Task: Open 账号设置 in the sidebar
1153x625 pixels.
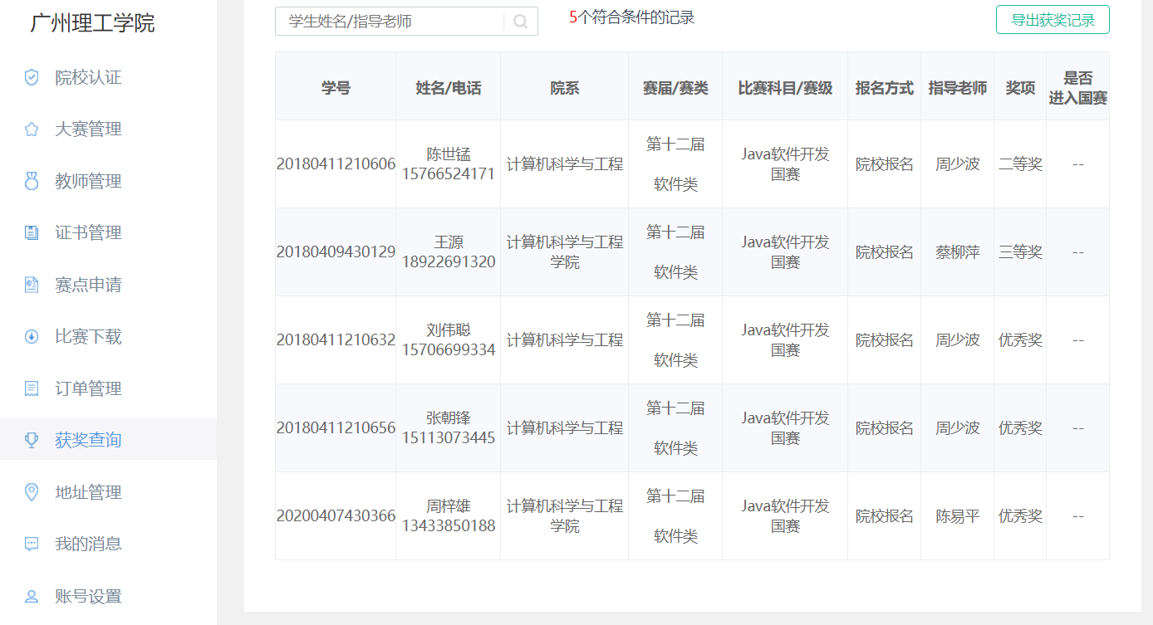Action: click(x=88, y=596)
